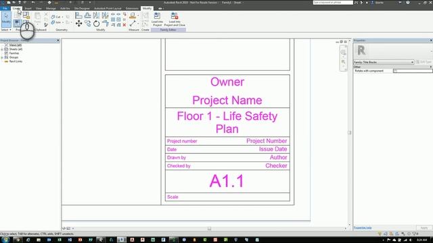Viewport: 433px width, 243px height.
Task: Switch to the Insert ribbon tab
Action: 28,9
